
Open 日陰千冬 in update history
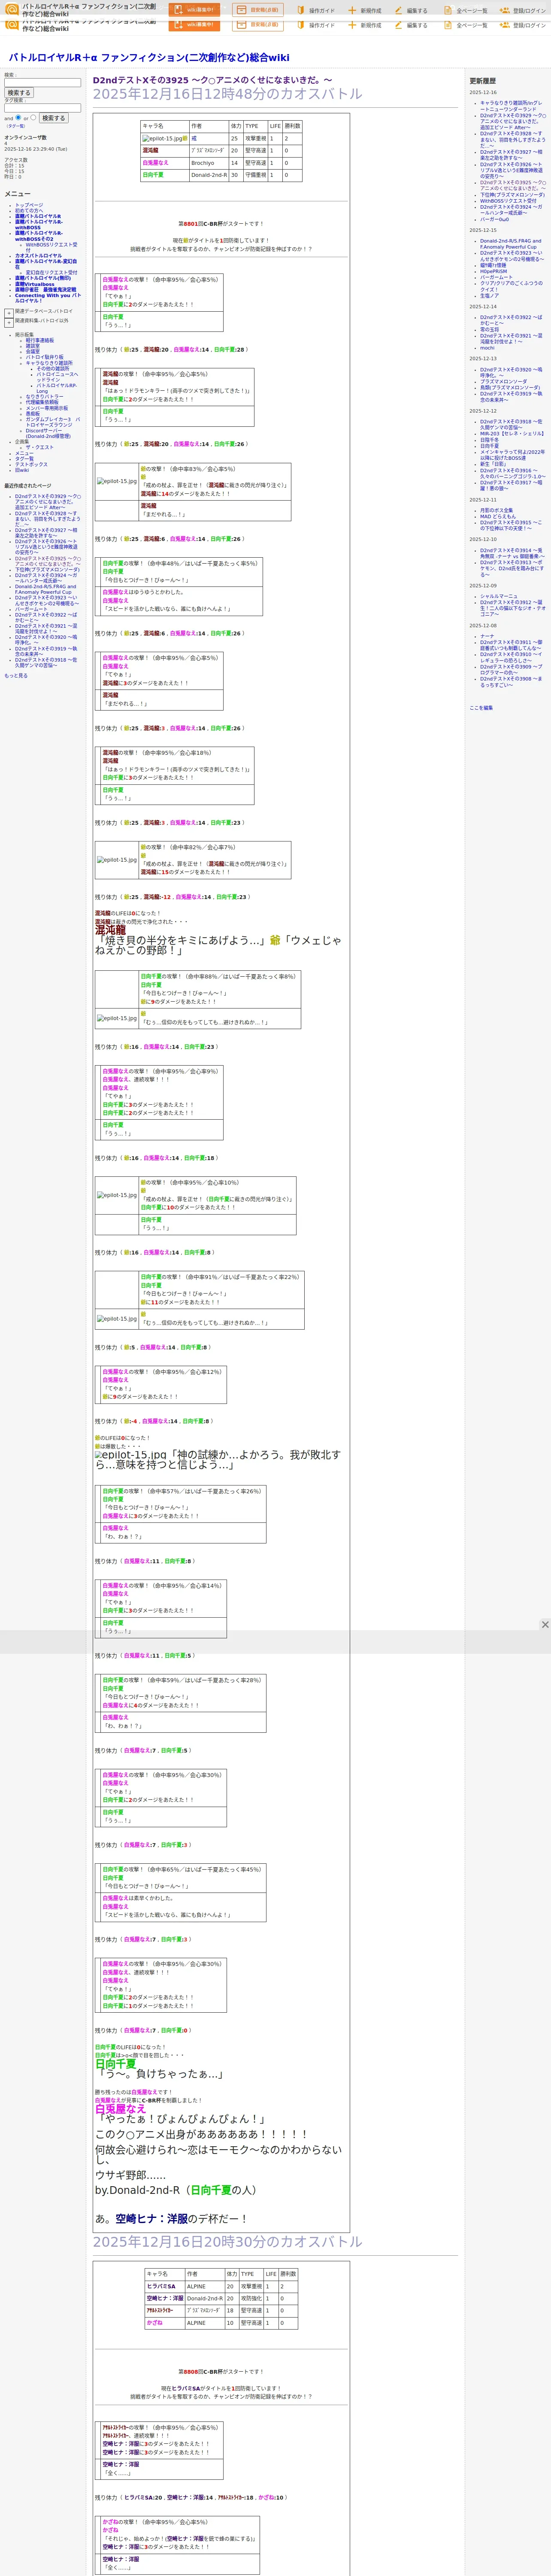point(489,440)
